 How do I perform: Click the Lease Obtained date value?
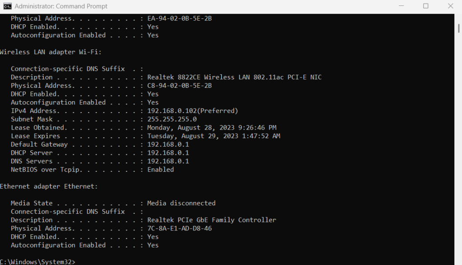(212, 128)
